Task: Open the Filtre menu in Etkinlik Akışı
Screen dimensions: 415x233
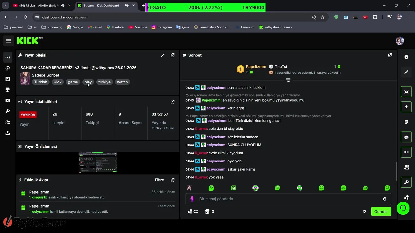Action: [x=160, y=180]
